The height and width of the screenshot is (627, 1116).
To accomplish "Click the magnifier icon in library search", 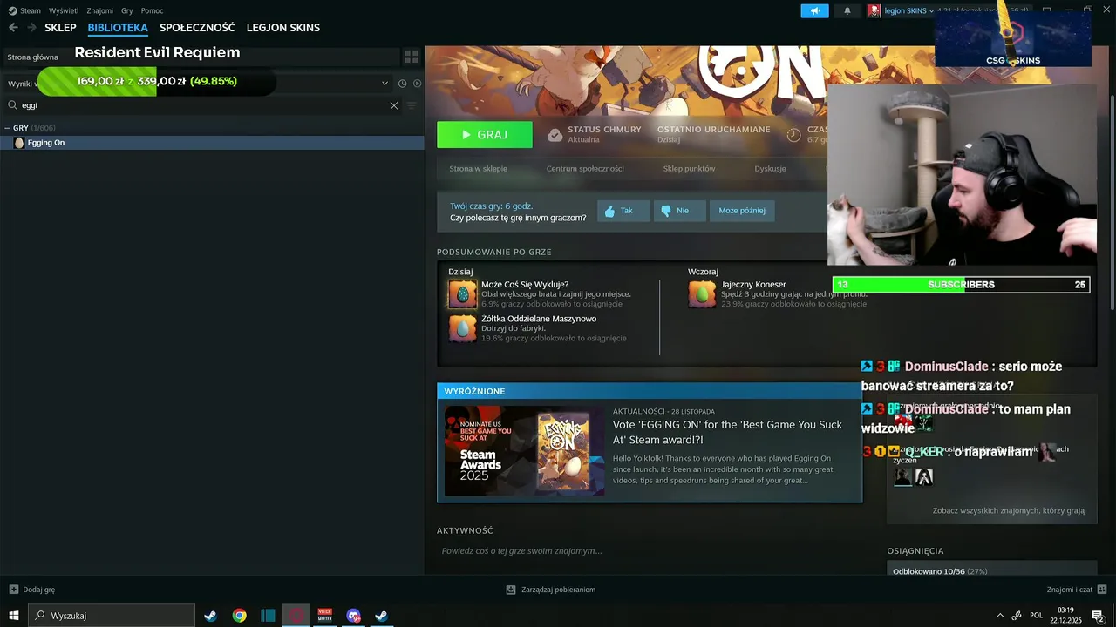I will pyautogui.click(x=12, y=105).
